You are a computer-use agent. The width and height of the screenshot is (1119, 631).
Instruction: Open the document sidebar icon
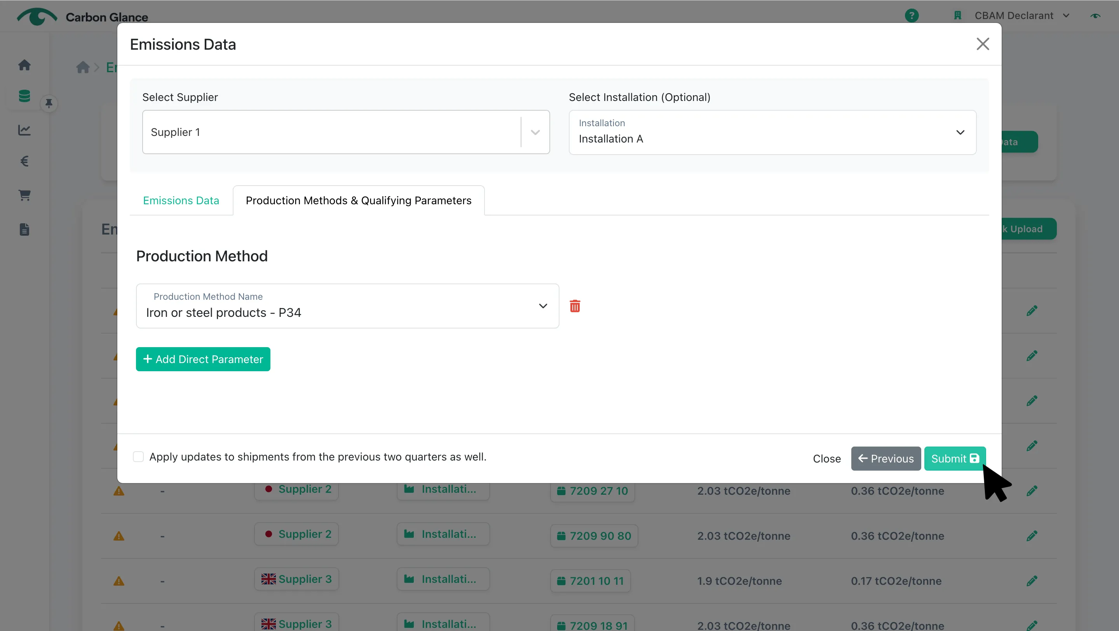pyautogui.click(x=24, y=229)
